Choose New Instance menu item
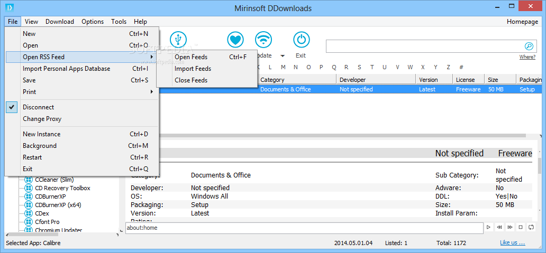The width and height of the screenshot is (546, 253). [82, 134]
